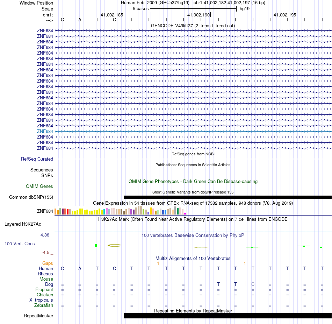This screenshot has height=324, width=332.
Task: Click the Gaps row label
Action: [x=48, y=263]
